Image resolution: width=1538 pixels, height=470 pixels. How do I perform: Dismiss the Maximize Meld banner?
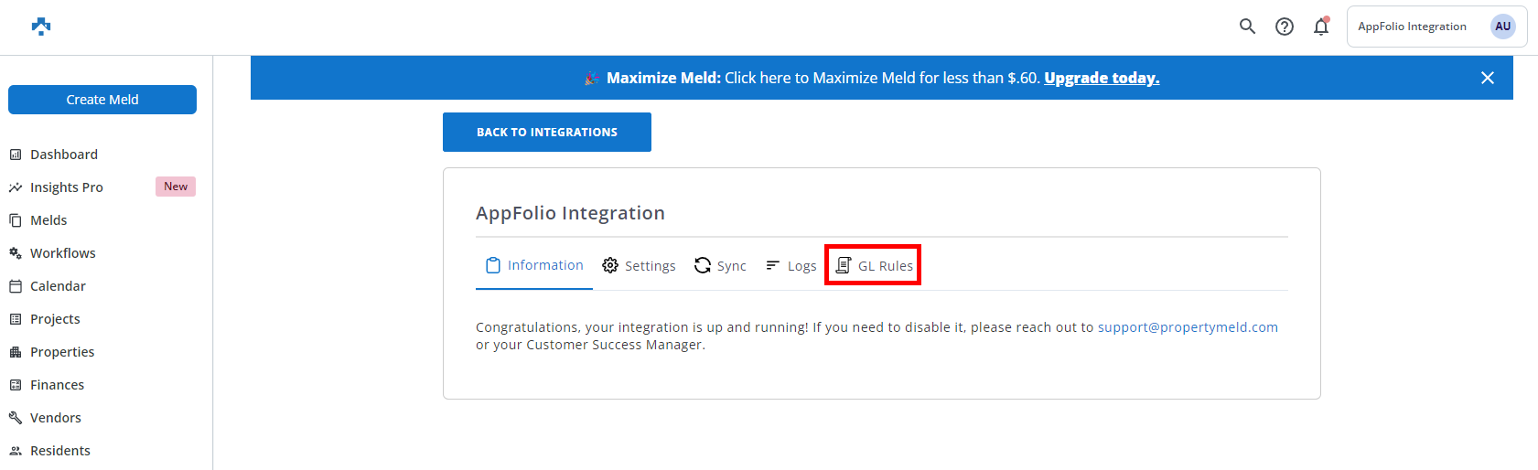point(1488,78)
